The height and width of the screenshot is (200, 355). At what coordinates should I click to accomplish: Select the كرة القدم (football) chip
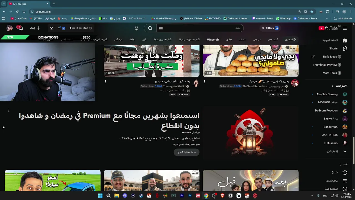click(x=118, y=40)
